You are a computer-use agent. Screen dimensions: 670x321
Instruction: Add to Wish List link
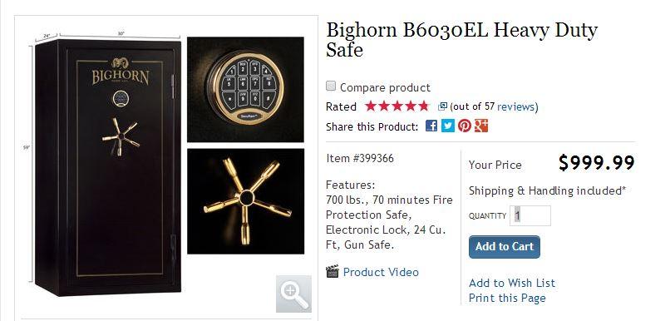pyautogui.click(x=512, y=283)
